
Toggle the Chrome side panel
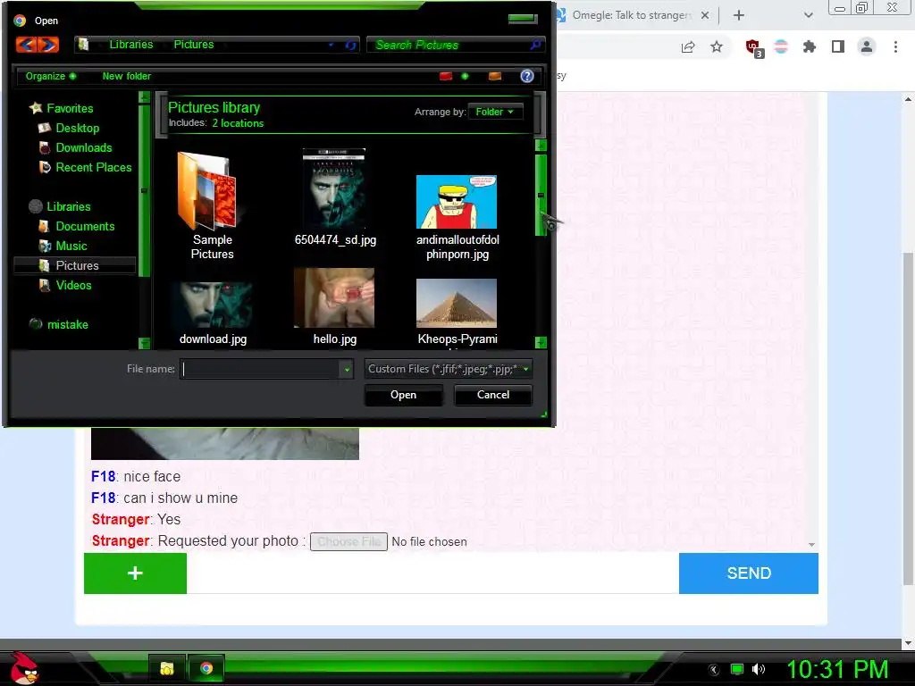click(838, 46)
